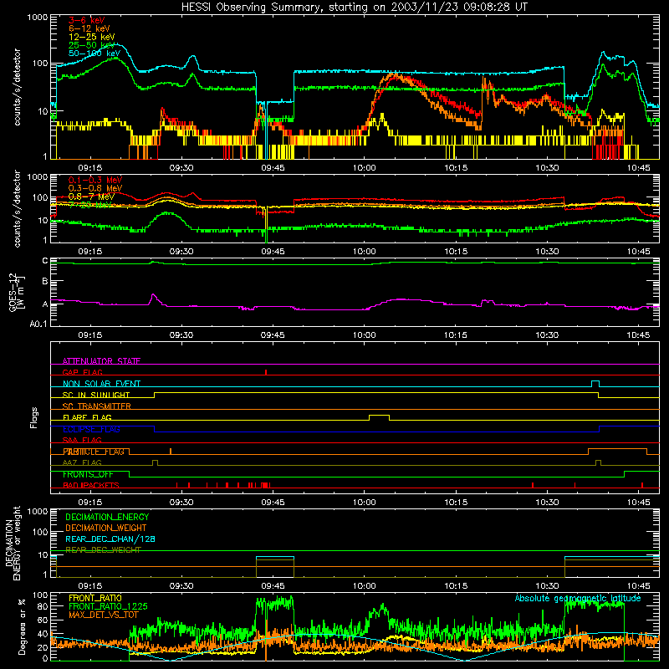Click the B class tick label on GOES axis
Viewport: 669px width, 669px height.
pos(45,281)
